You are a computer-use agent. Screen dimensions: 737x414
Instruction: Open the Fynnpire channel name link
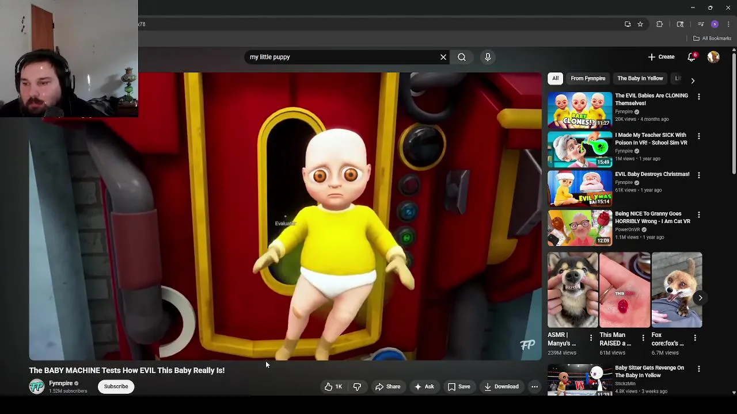click(x=60, y=383)
